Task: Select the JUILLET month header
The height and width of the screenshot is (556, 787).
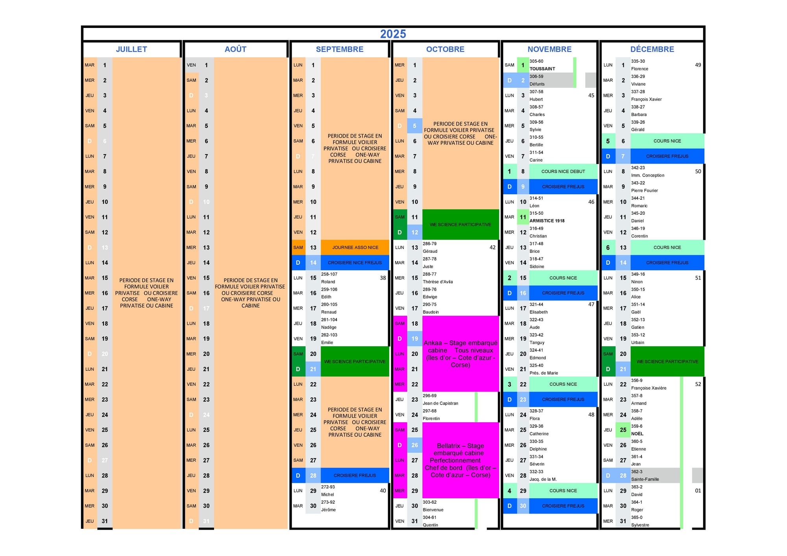Action: [x=131, y=49]
